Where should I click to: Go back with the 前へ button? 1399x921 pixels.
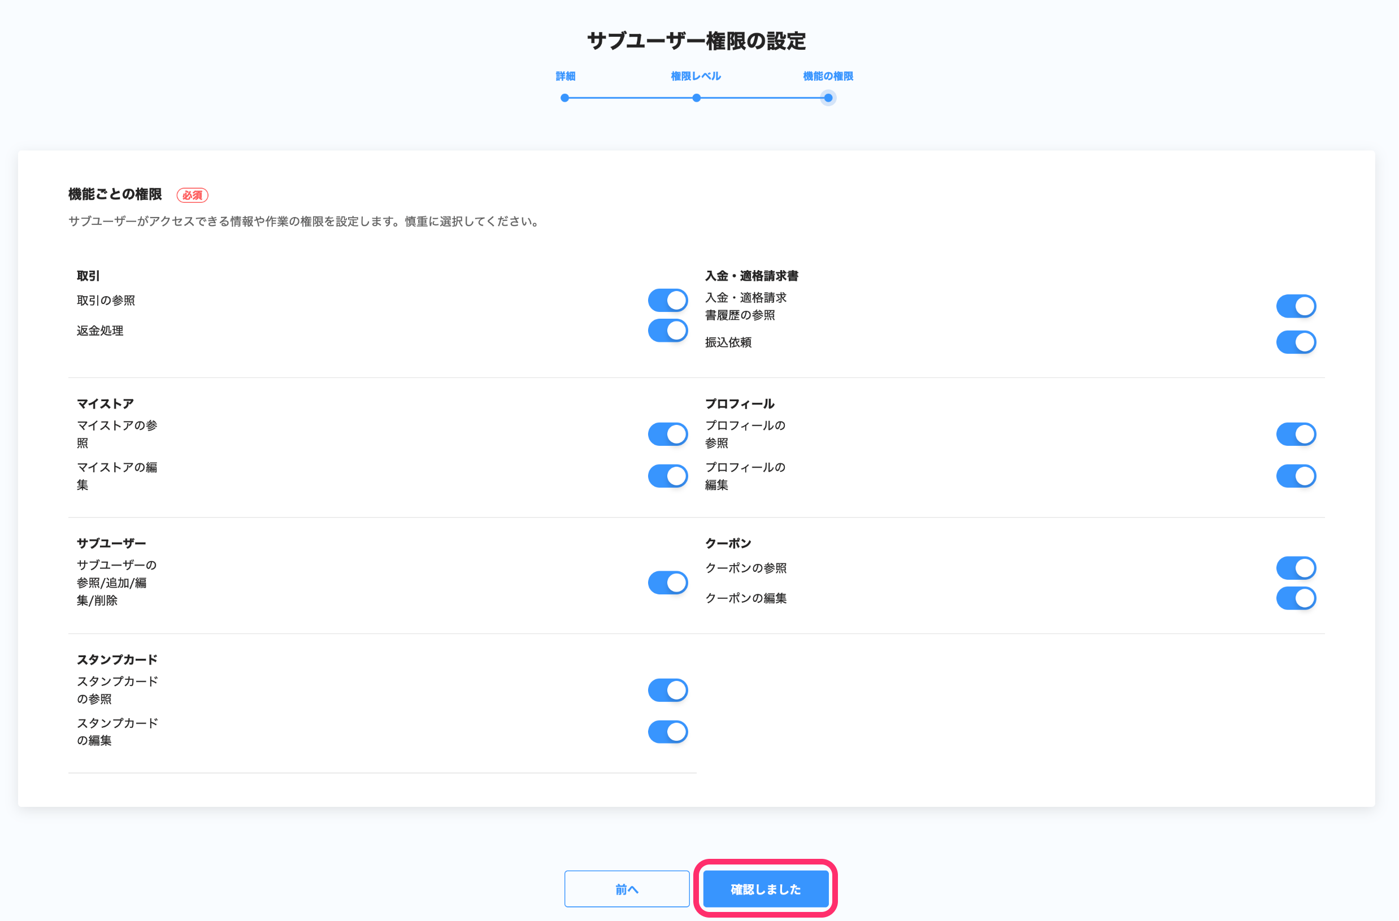(627, 889)
